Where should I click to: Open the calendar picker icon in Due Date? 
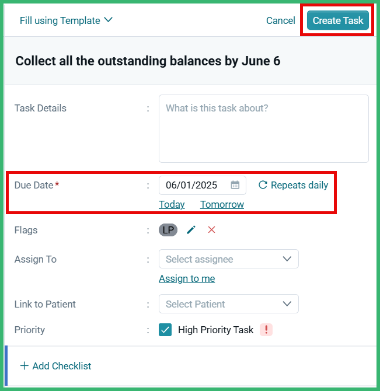(235, 185)
